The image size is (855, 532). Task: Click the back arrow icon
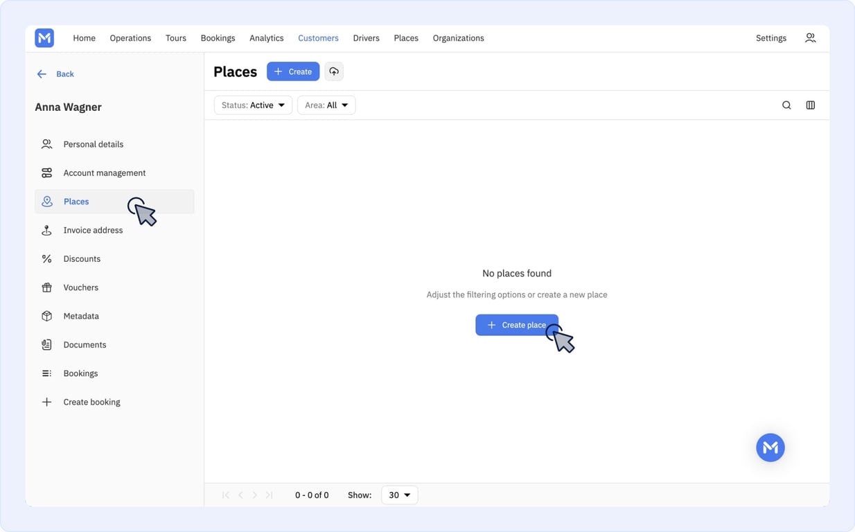42,74
